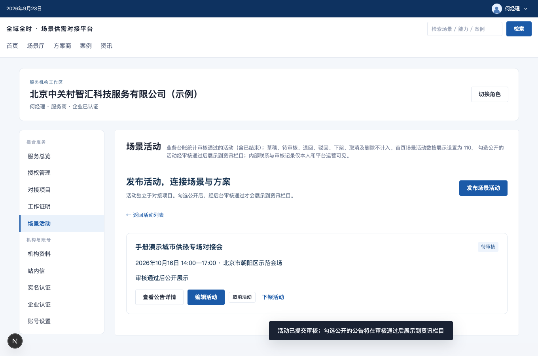The width and height of the screenshot is (538, 356).
Task: Open 账号设置 in the sidebar
Action: [x=62, y=321]
